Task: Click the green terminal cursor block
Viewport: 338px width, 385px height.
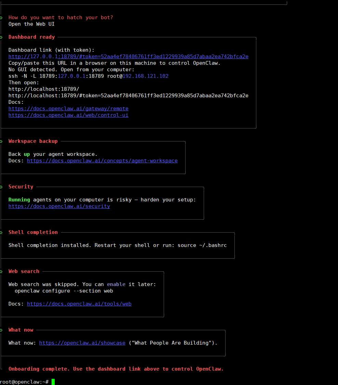Action: [53, 382]
